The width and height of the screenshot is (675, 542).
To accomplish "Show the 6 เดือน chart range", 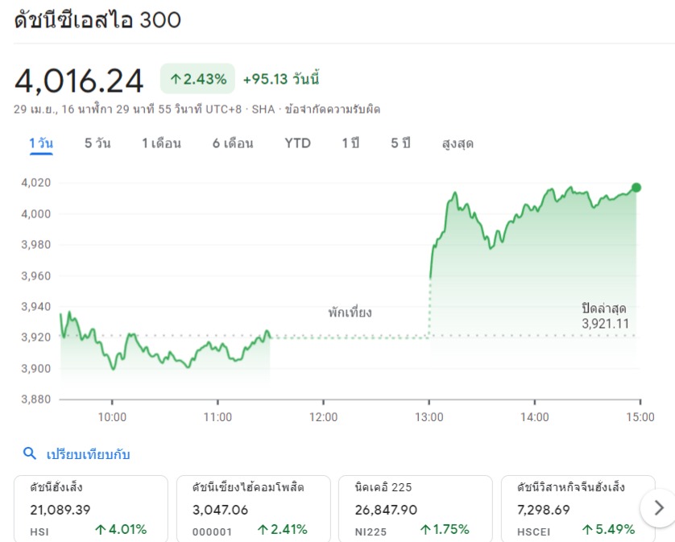I will [233, 144].
